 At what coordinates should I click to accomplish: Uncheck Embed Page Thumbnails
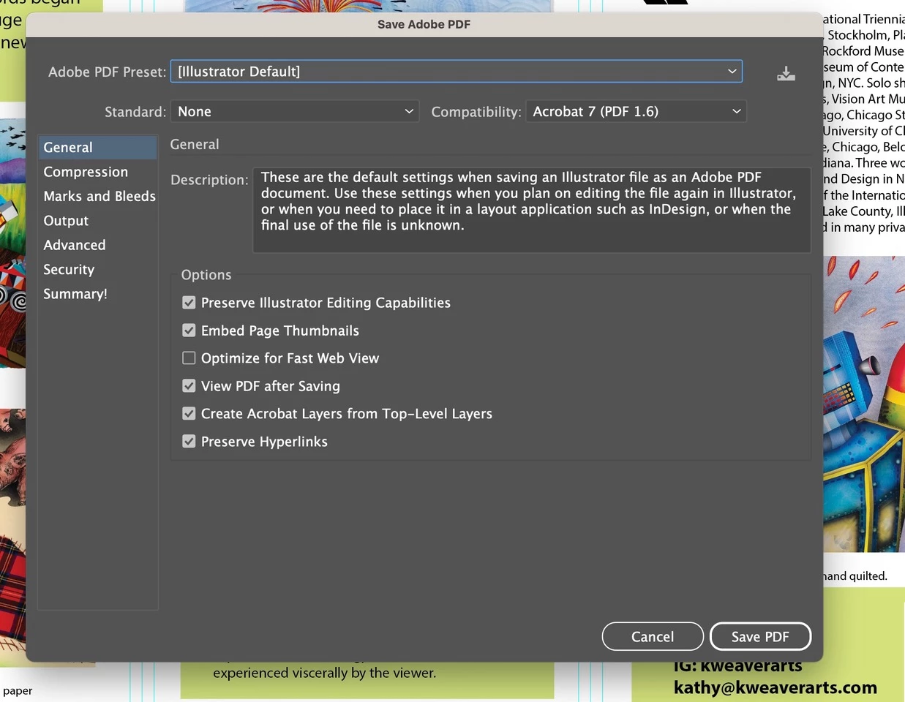(189, 331)
